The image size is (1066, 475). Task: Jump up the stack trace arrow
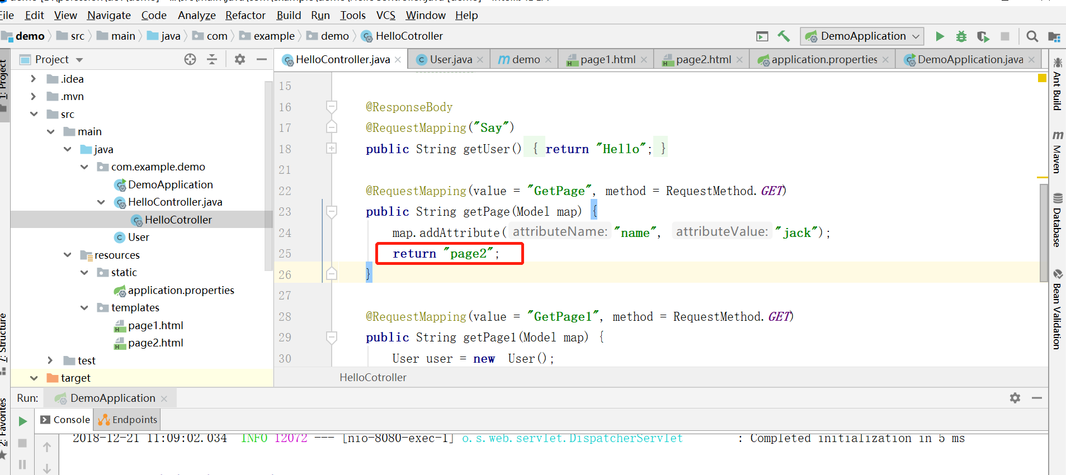click(x=47, y=447)
